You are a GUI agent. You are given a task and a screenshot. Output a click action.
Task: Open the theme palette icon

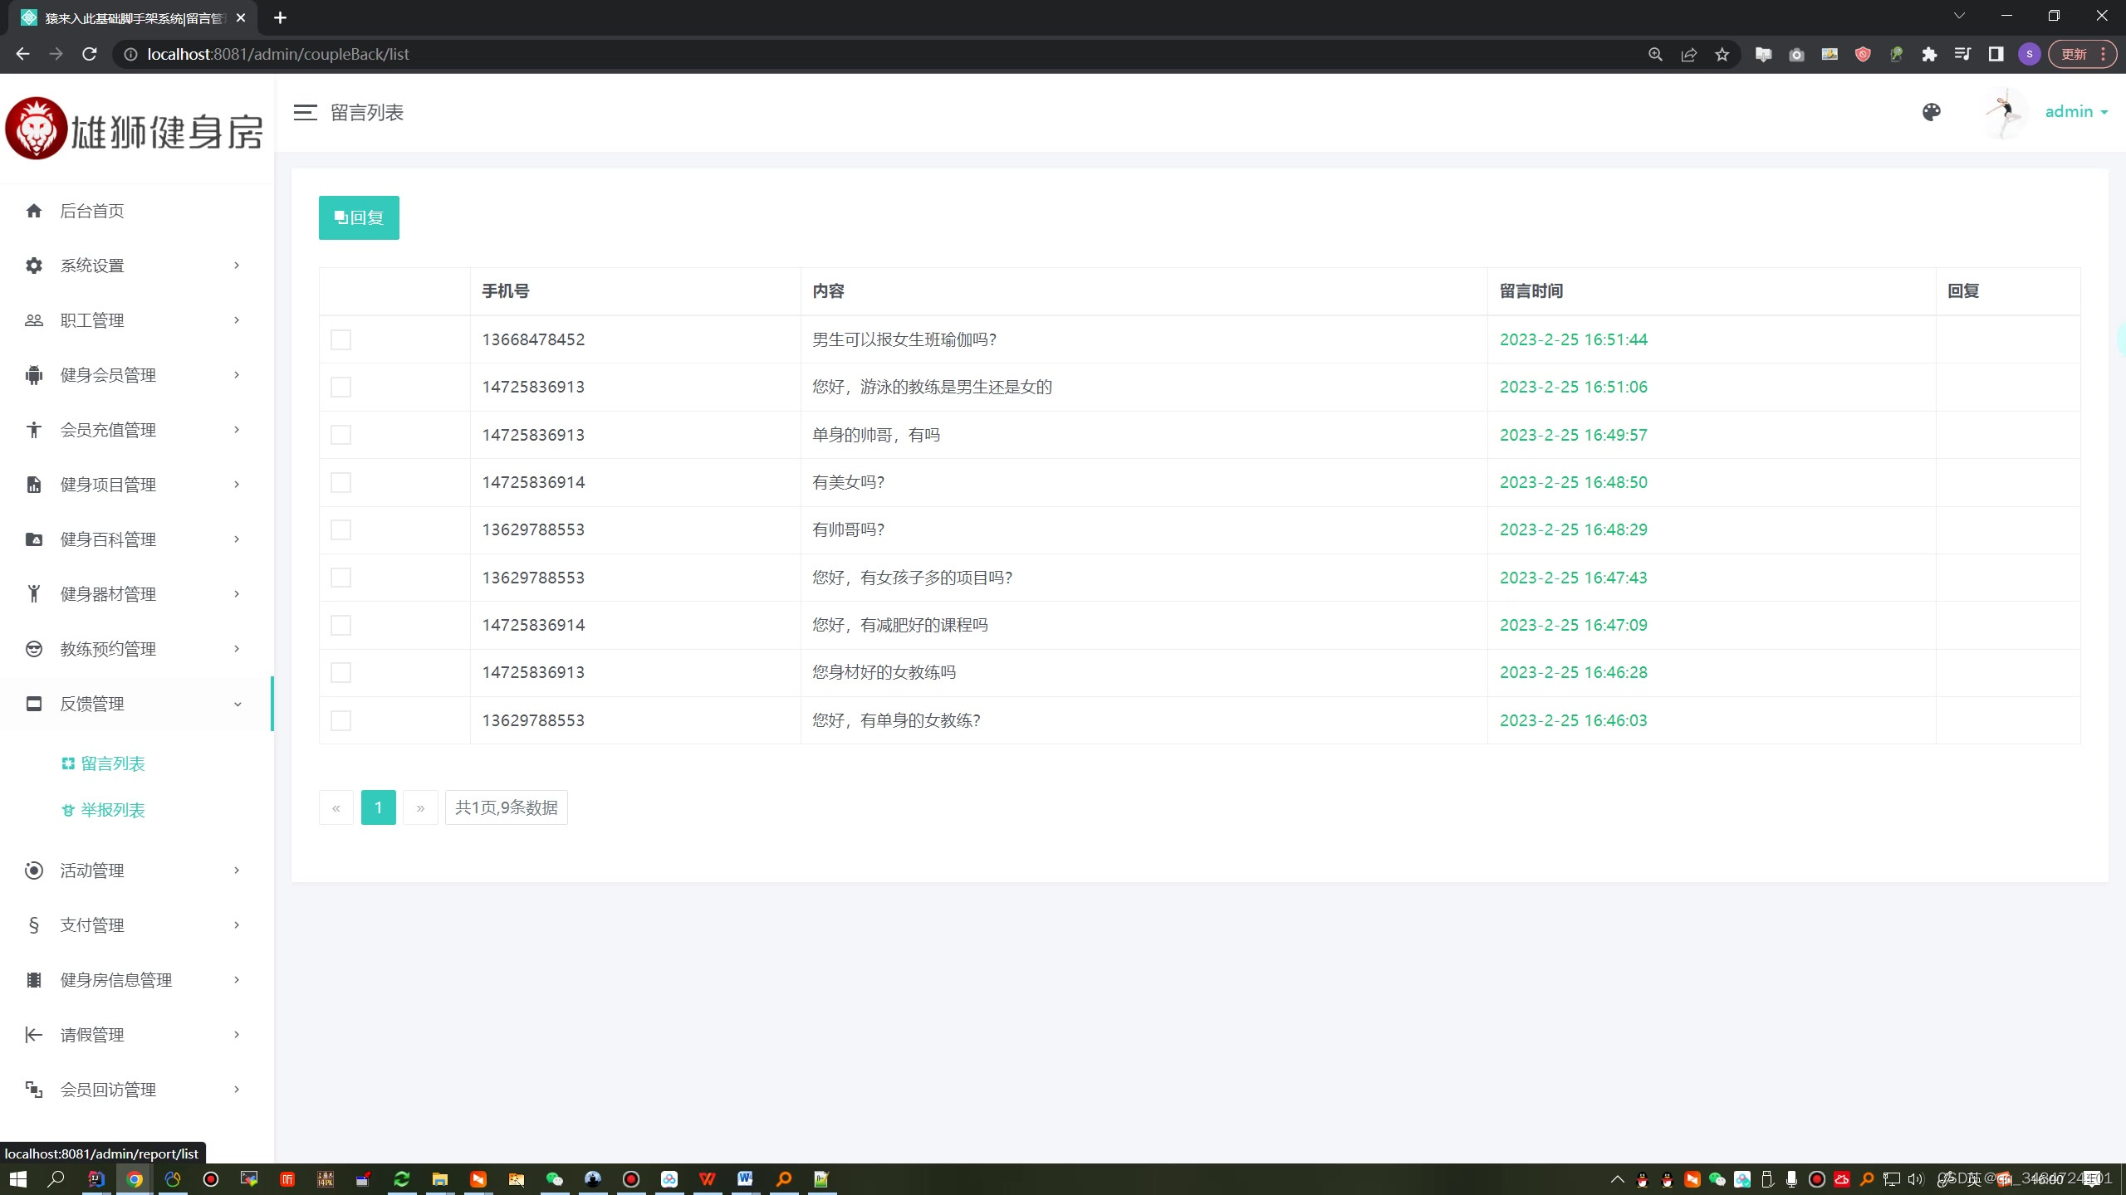1932,113
